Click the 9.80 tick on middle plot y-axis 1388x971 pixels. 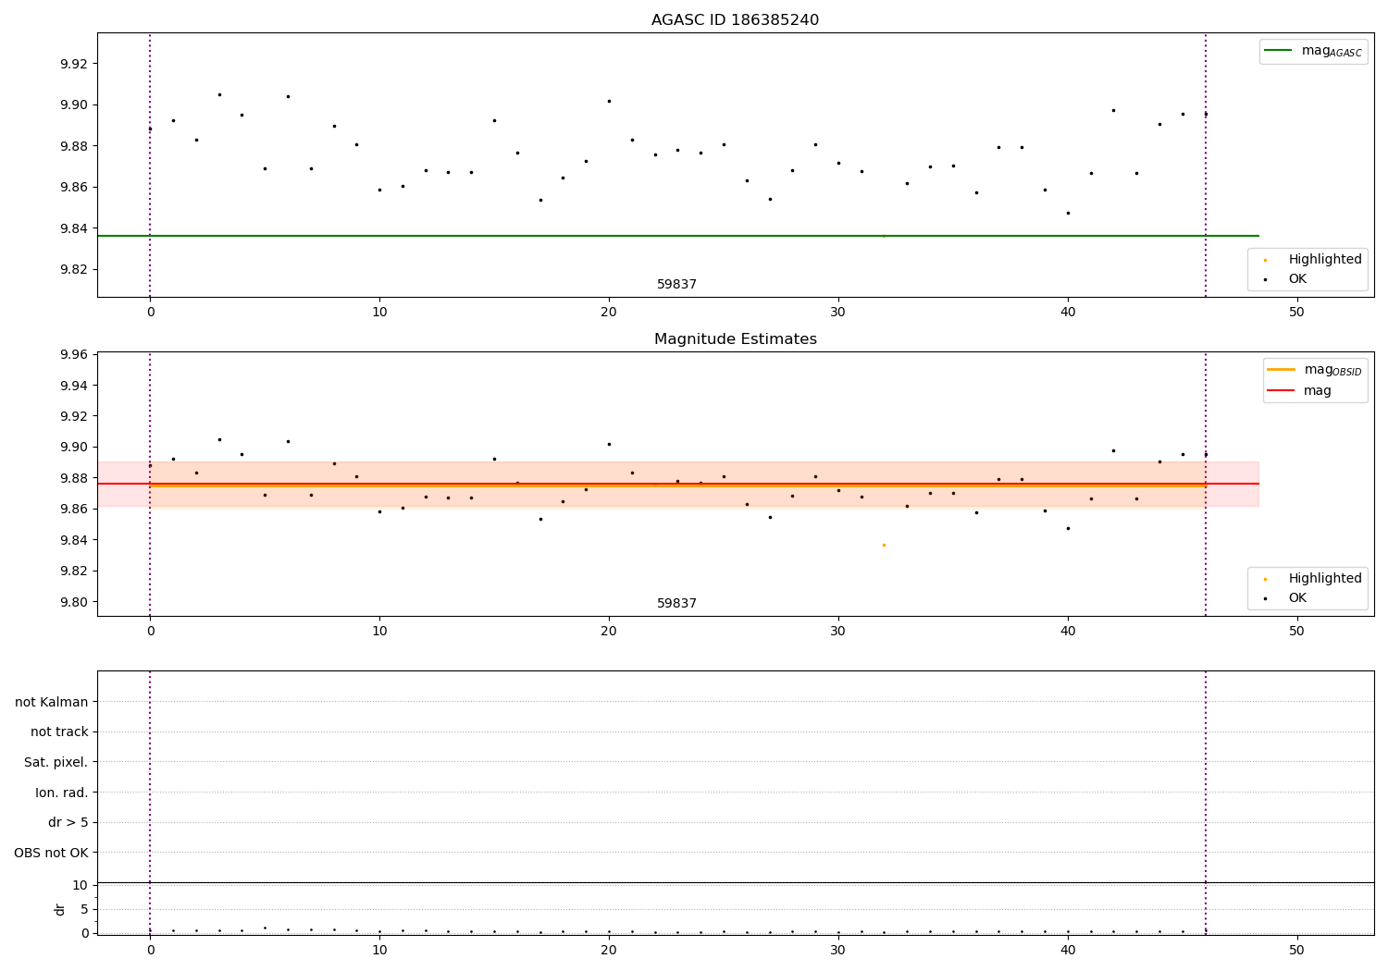[72, 602]
